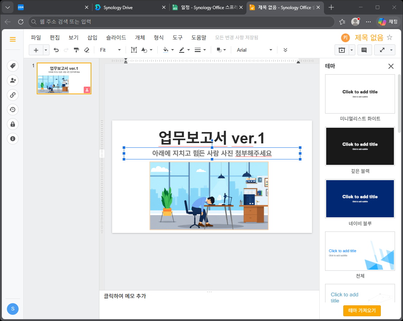The width and height of the screenshot is (403, 321).
Task: Open the comments speech bubble icon
Action: (x=364, y=50)
